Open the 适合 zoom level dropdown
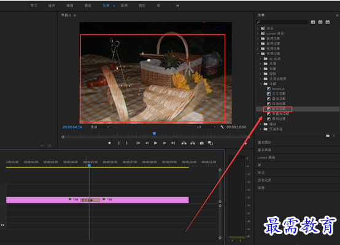 (x=99, y=127)
